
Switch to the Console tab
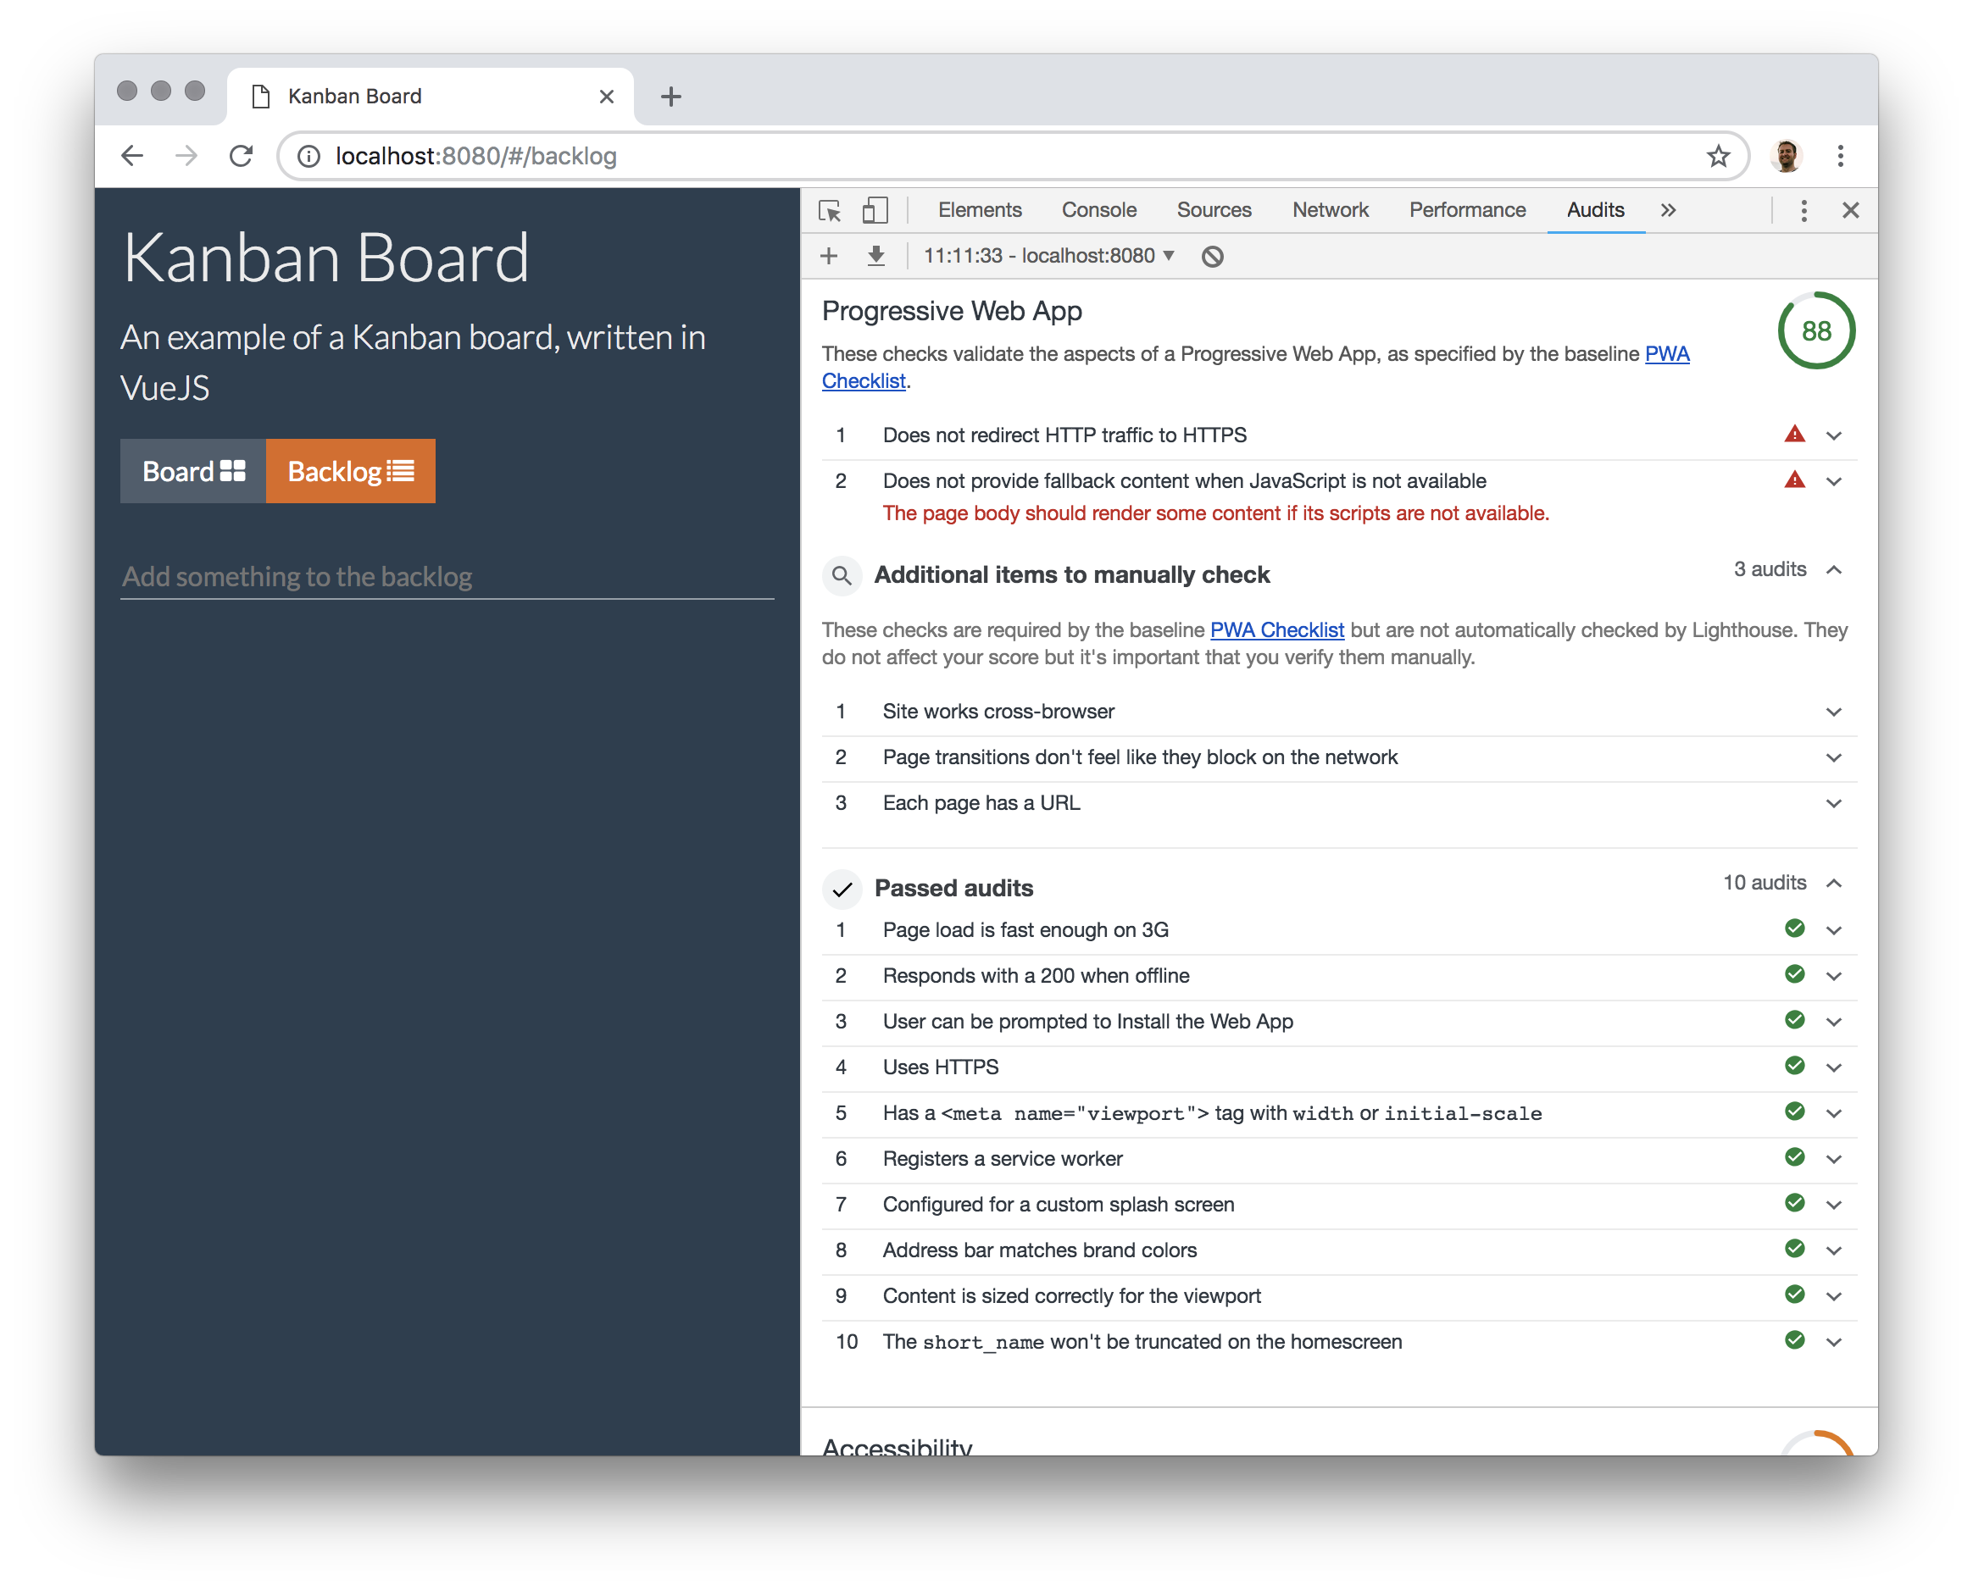[1098, 211]
